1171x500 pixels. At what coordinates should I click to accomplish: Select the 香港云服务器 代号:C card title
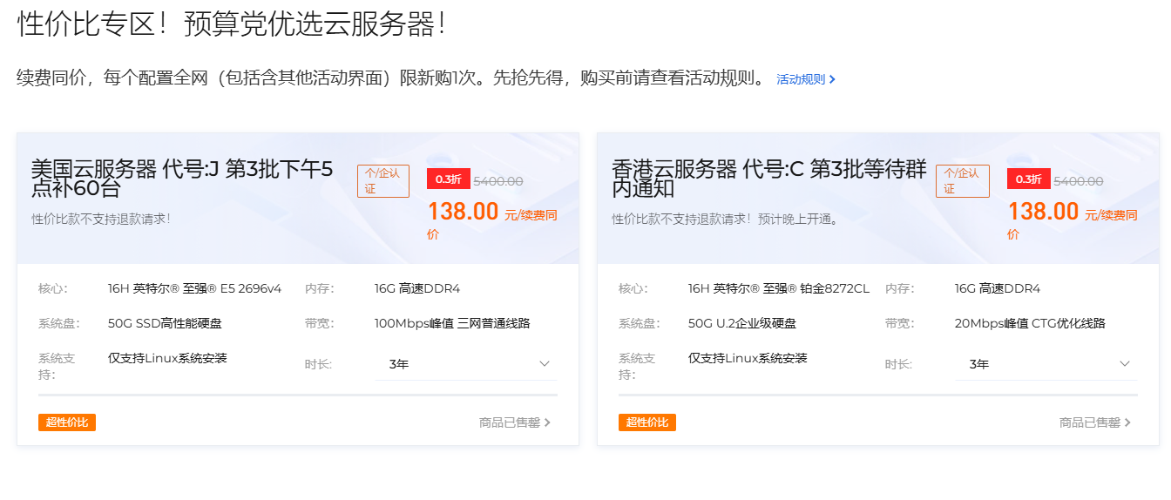768,178
